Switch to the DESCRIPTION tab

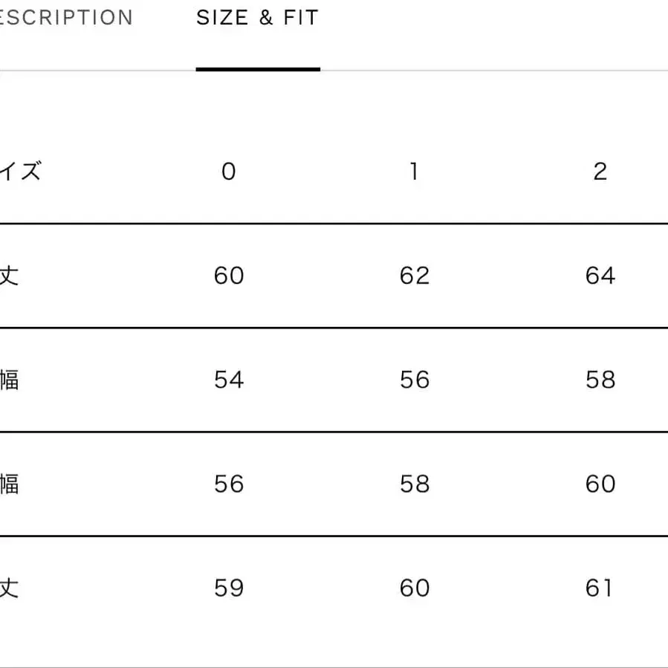65,18
